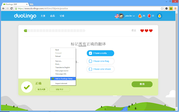Click streak count 26
The width and height of the screenshot is (179, 112).
(144, 16)
